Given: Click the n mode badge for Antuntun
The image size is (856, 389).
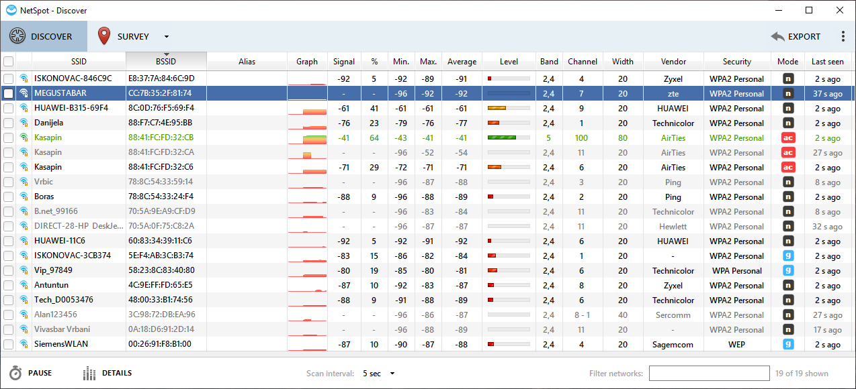Looking at the screenshot, I should [788, 285].
